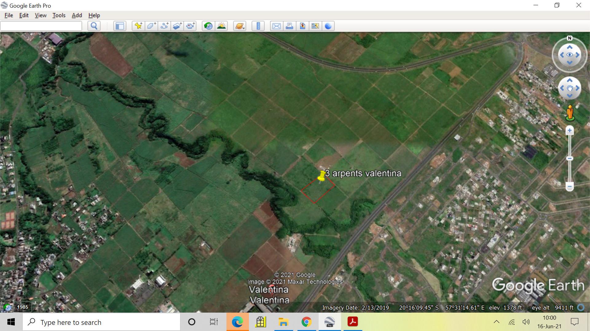Click the 1985 historical imagery button
Image resolution: width=590 pixels, height=331 pixels.
tap(17, 307)
